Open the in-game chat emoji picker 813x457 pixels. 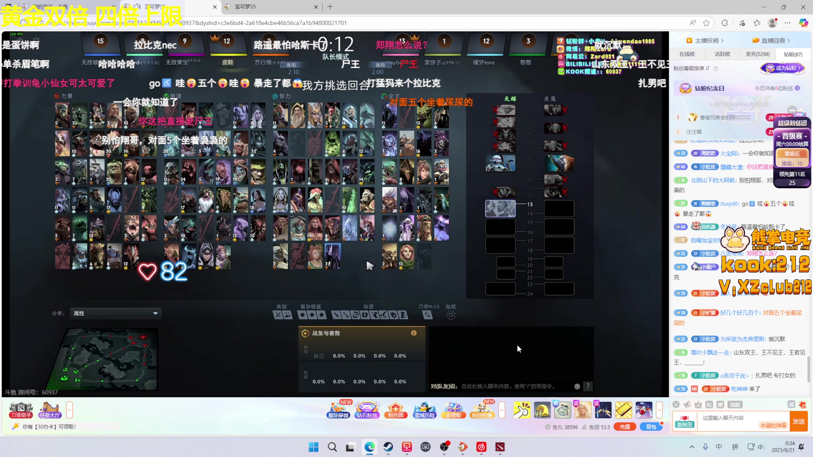coord(577,386)
